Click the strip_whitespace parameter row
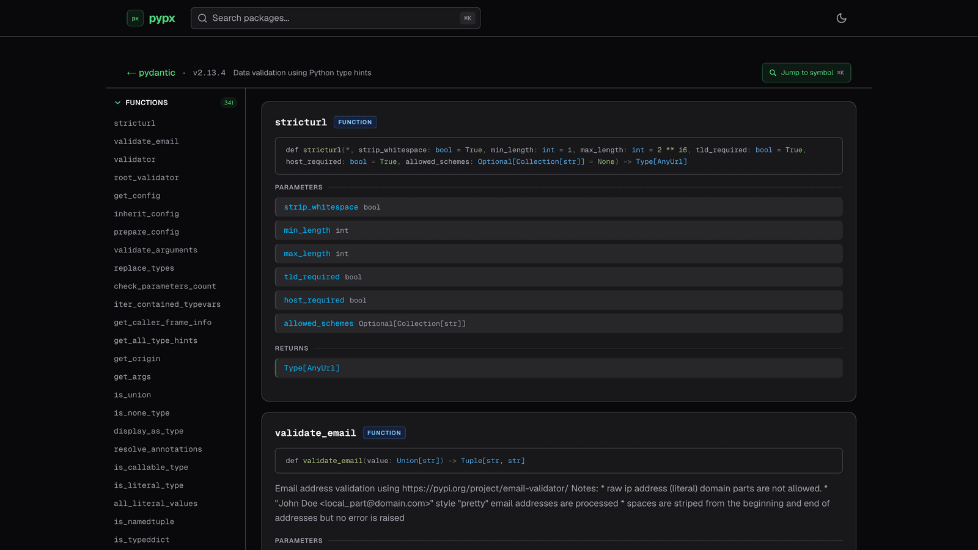The image size is (978, 550). click(559, 207)
